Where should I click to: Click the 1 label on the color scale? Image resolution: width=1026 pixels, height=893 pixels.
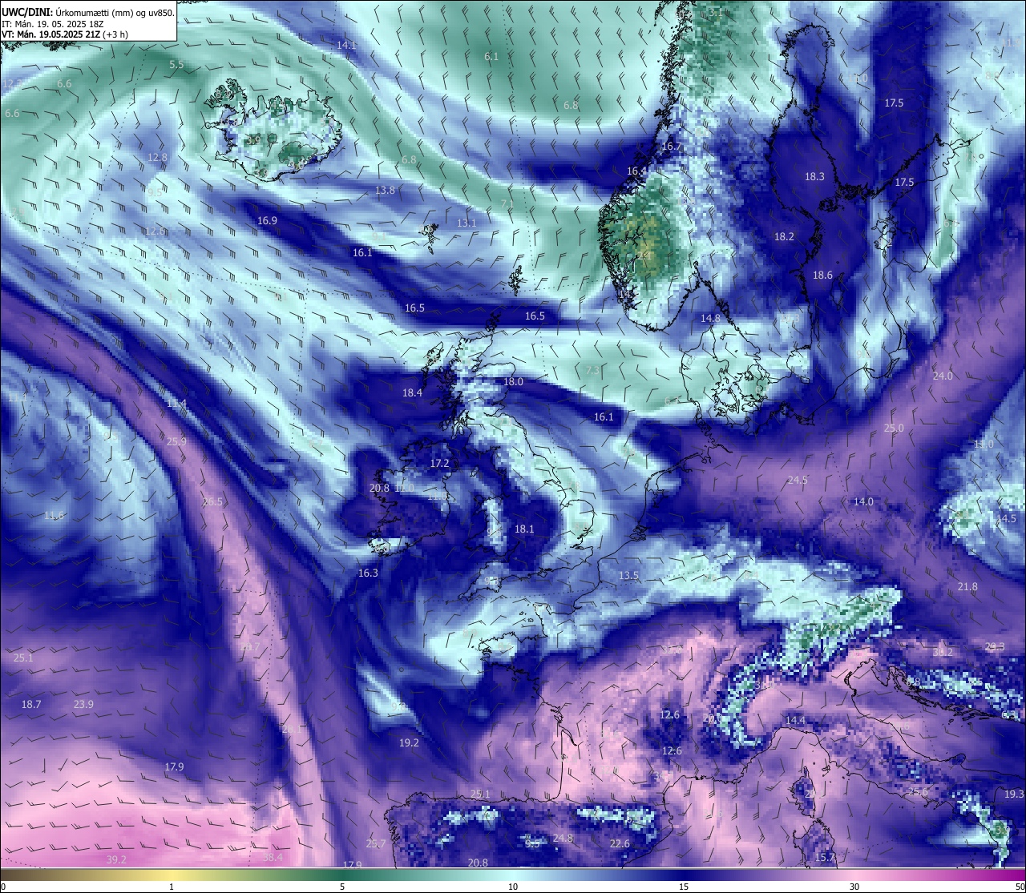(172, 887)
